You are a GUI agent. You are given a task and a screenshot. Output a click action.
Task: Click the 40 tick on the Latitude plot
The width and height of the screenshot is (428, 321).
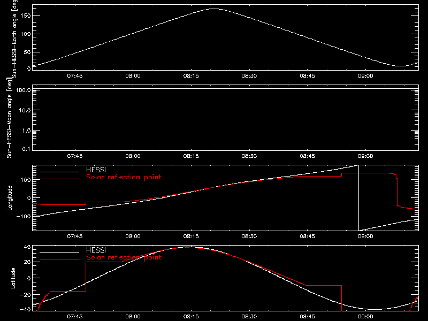pyautogui.click(x=27, y=247)
